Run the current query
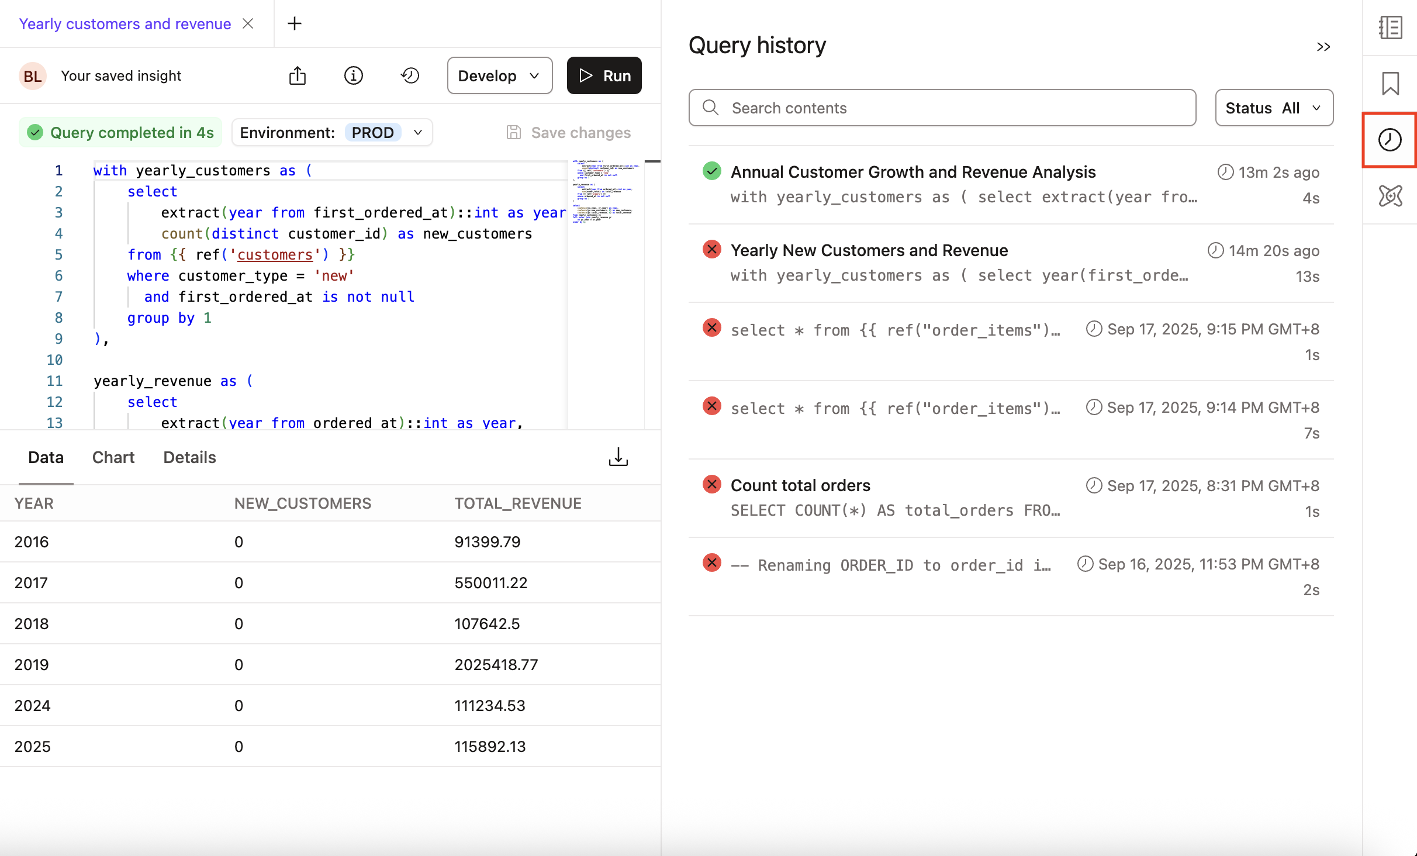 pos(604,75)
